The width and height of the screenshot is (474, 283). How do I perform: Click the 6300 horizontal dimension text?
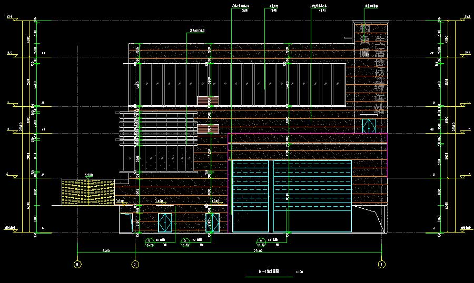(106, 251)
